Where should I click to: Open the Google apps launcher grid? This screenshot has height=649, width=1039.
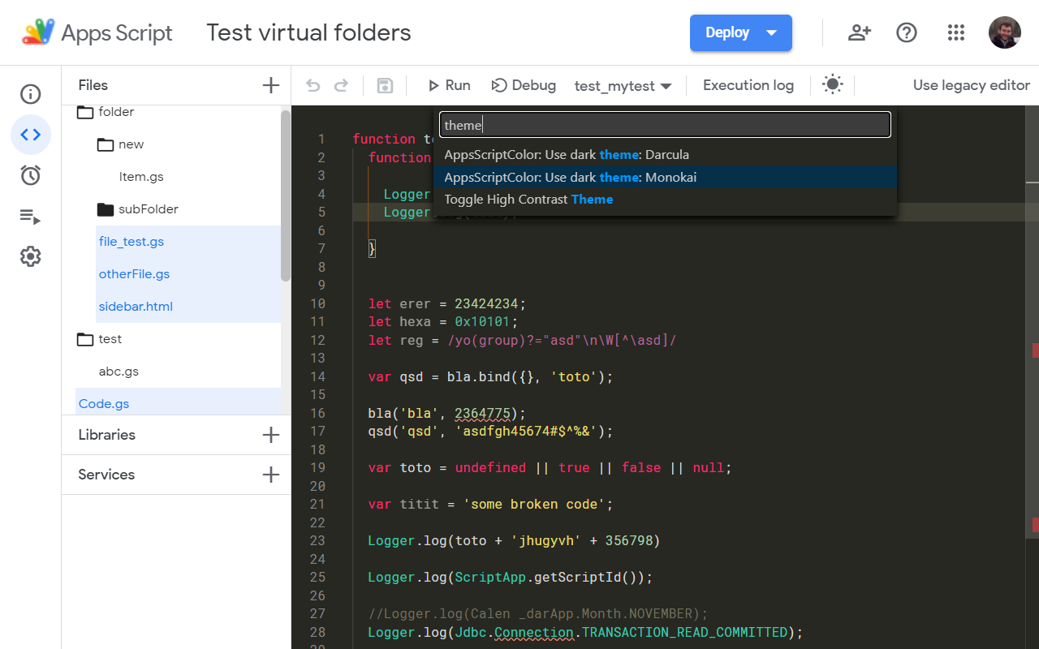click(956, 32)
